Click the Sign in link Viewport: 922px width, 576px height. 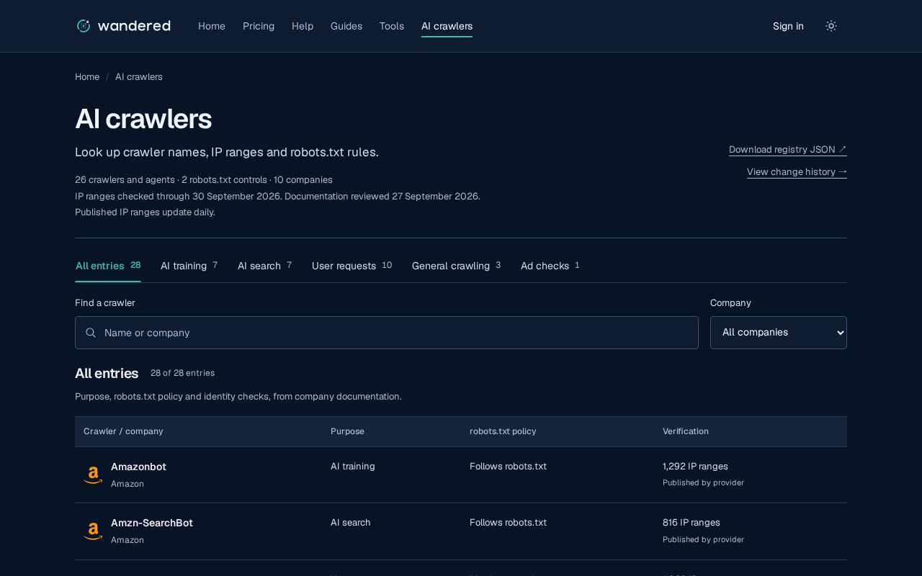(x=788, y=26)
